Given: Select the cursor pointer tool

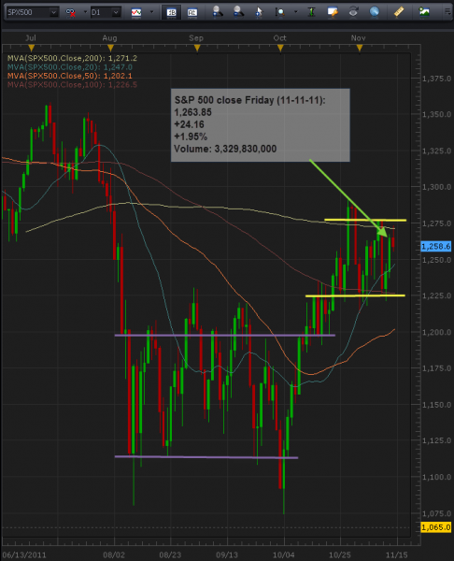Looking at the screenshot, I should [259, 12].
